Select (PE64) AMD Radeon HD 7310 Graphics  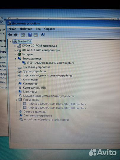tap(50, 63)
